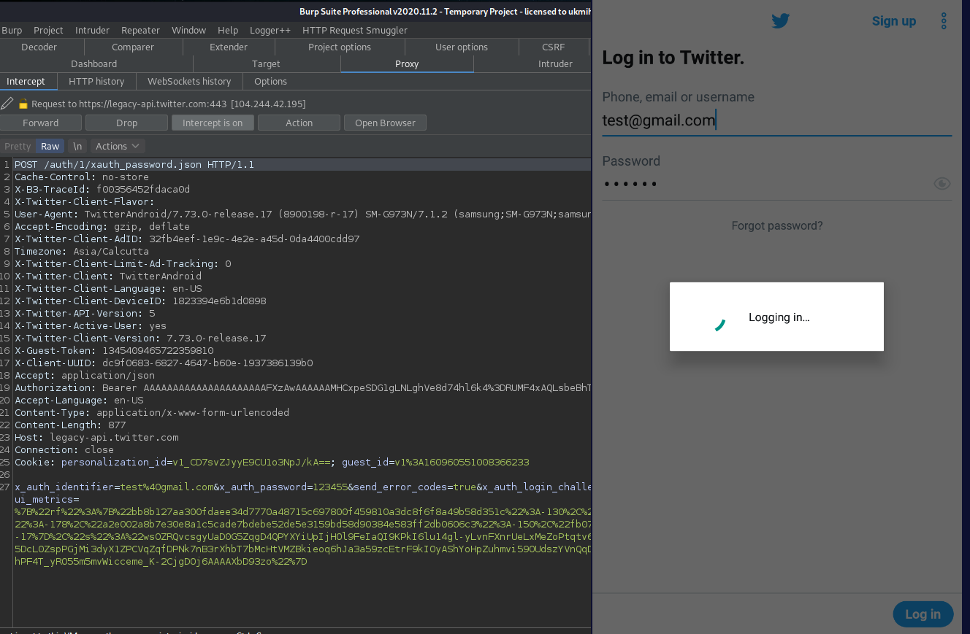Open the Help menu

tap(228, 30)
